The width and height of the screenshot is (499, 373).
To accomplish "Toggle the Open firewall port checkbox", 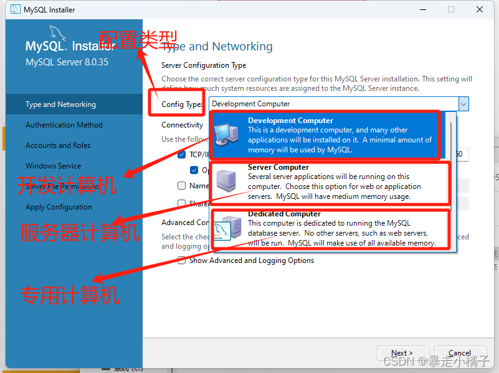I will click(x=194, y=170).
